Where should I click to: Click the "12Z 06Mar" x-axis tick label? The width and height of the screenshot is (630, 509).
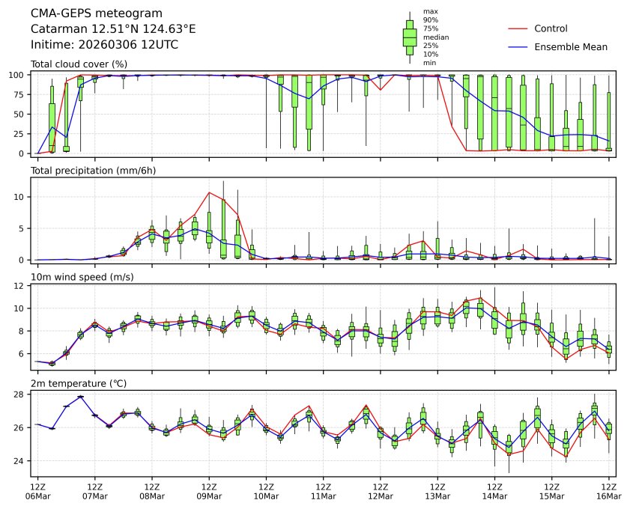(x=38, y=490)
